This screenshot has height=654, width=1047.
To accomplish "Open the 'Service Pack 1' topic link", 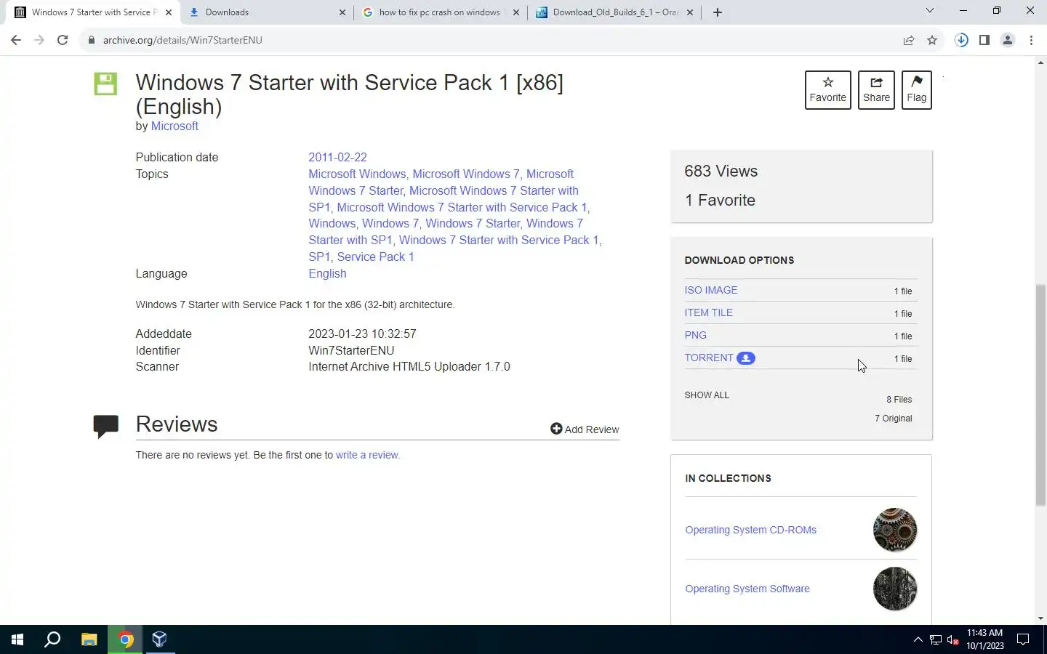I will coord(375,257).
